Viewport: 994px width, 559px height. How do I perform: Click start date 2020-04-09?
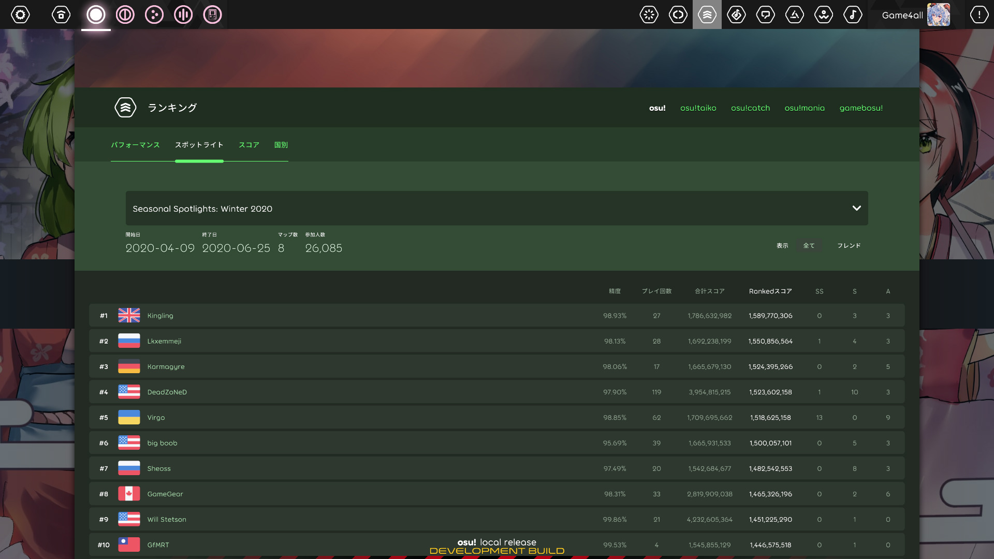160,248
